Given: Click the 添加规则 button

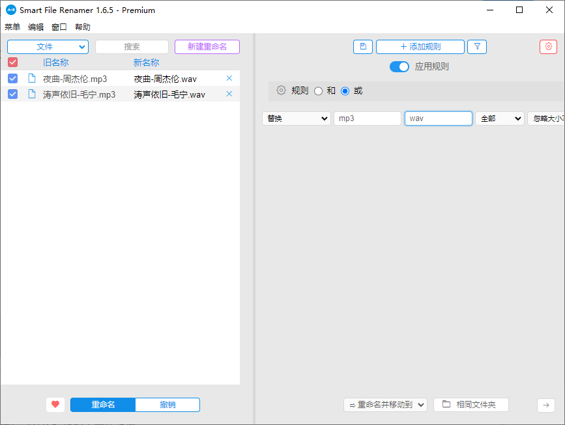Looking at the screenshot, I should tap(420, 47).
